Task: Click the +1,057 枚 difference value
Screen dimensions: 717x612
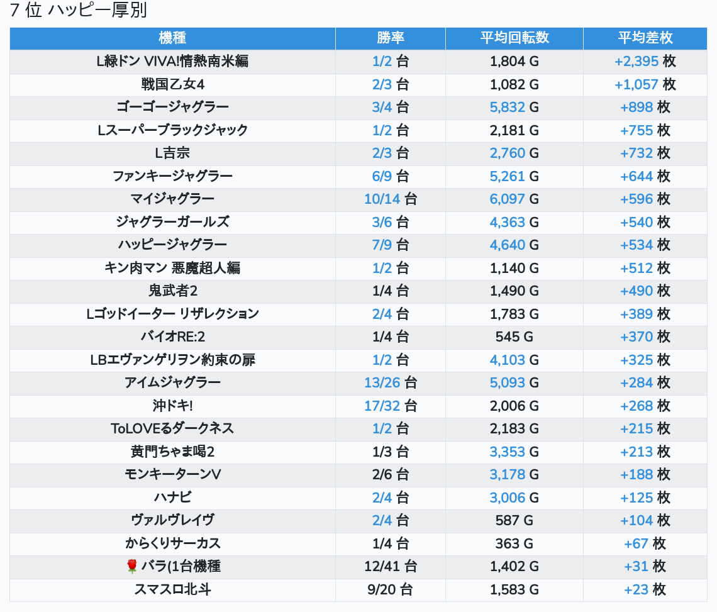Action: pos(645,85)
